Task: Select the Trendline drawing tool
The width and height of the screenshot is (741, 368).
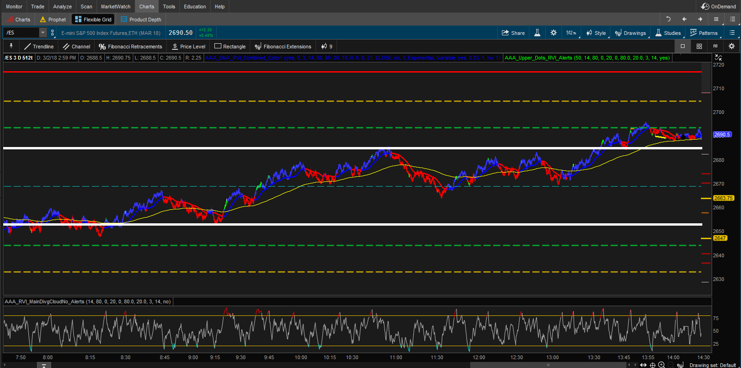Action: 39,47
